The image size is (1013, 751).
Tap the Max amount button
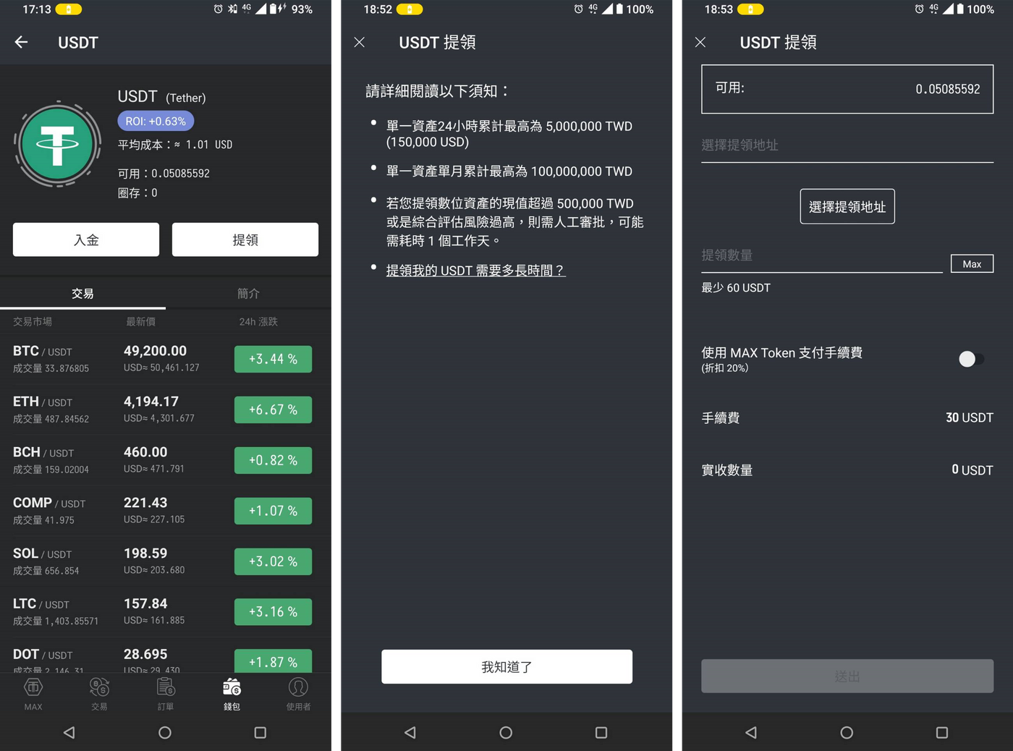972,263
